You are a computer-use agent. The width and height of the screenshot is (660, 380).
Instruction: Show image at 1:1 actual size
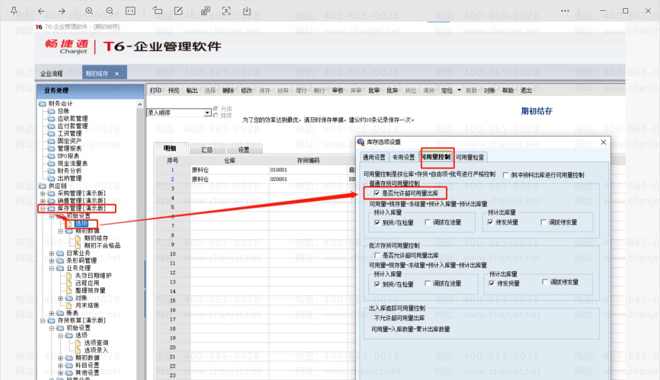point(130,11)
